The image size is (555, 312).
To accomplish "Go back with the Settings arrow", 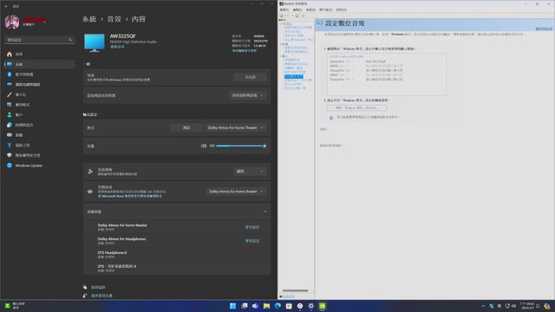I will tap(6, 6).
